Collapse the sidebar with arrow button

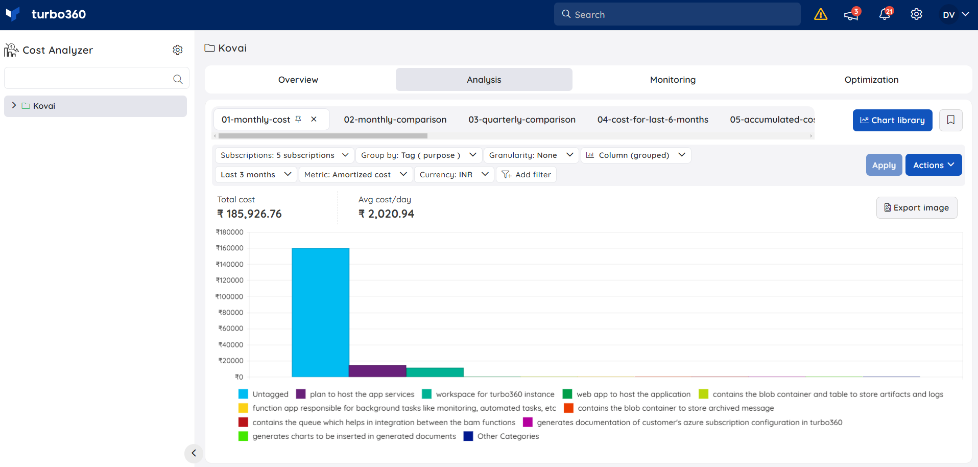coord(194,453)
